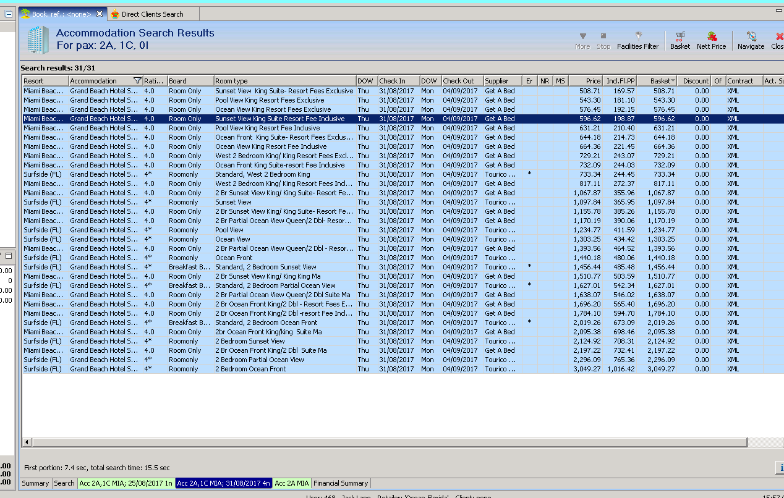This screenshot has width=784, height=498.
Task: Click the palm tree booking tab icon
Action: 25,14
